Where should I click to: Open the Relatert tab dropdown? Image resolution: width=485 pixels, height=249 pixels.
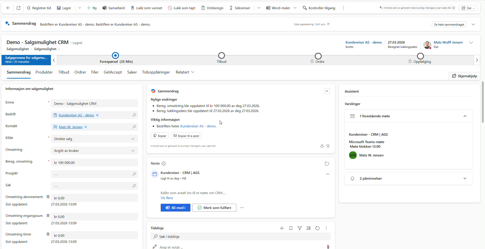pos(185,72)
